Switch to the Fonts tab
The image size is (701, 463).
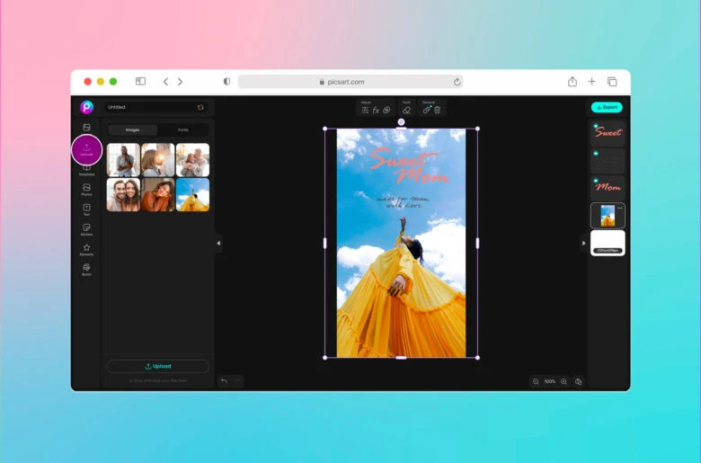click(183, 129)
